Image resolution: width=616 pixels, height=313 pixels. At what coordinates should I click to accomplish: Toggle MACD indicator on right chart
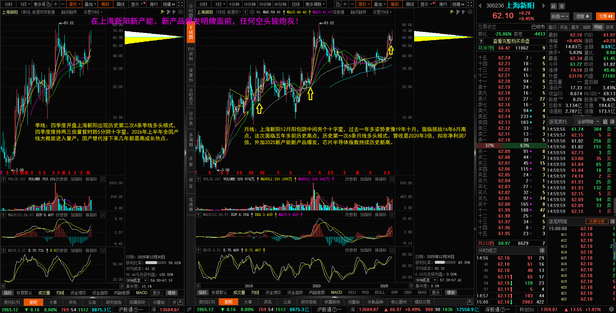pos(336,292)
